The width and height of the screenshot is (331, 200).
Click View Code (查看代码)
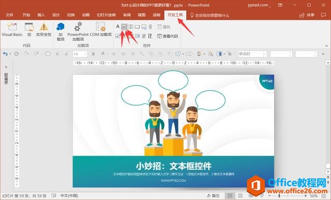pos(168,36)
